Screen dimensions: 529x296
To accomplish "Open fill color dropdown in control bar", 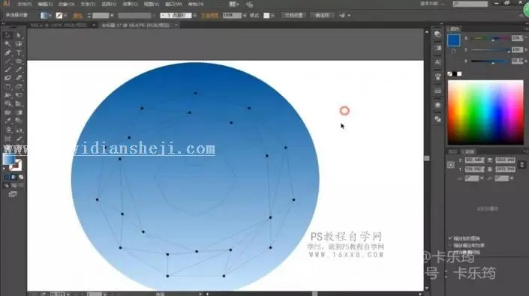I will pyautogui.click(x=50, y=16).
